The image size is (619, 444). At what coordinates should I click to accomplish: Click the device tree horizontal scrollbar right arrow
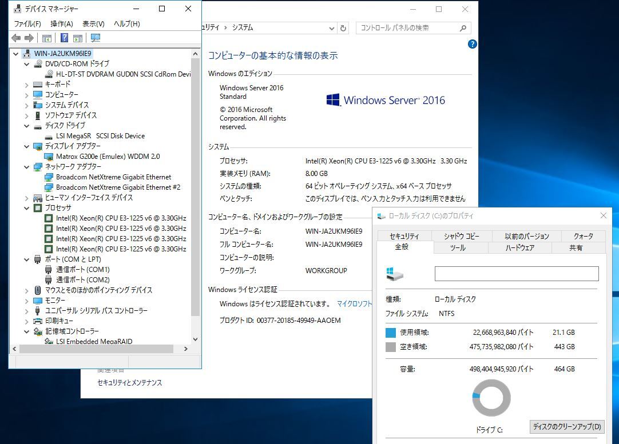(x=186, y=349)
